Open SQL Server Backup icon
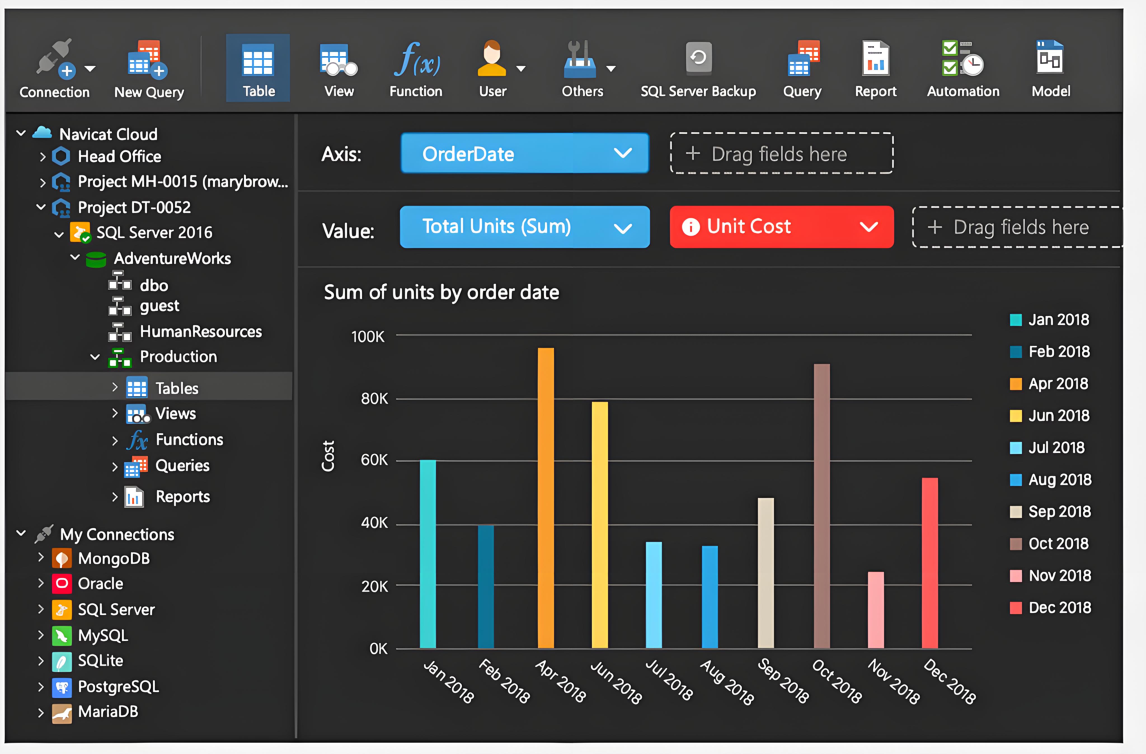 point(699,58)
